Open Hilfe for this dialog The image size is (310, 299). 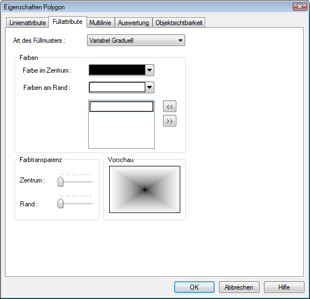(x=284, y=287)
